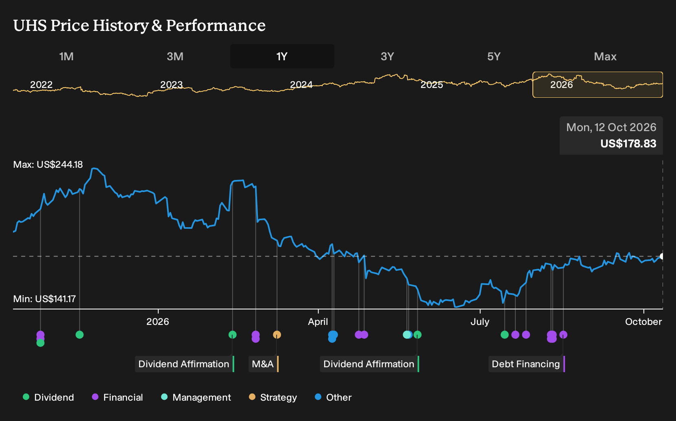Click the highlighted 2026 range selector window
This screenshot has width=676, height=421.
pos(597,85)
